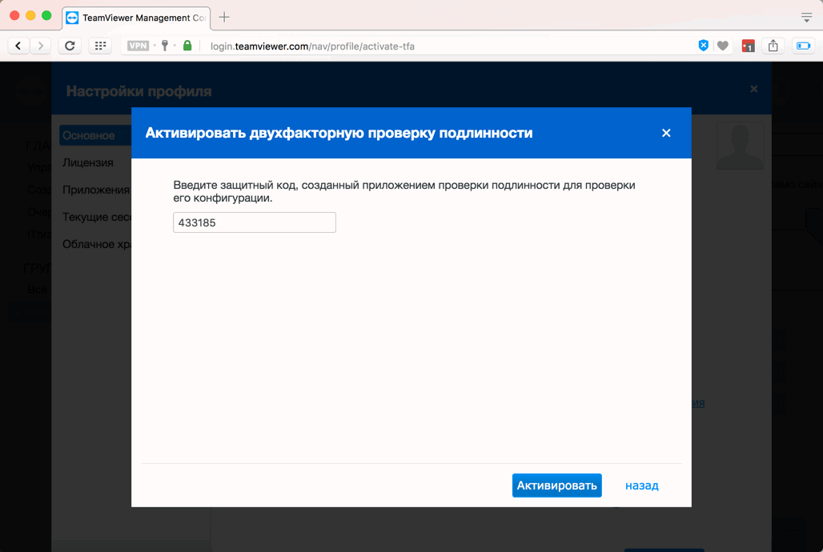Viewport: 823px width, 552px height.
Task: Click the address bar URL
Action: (x=312, y=46)
